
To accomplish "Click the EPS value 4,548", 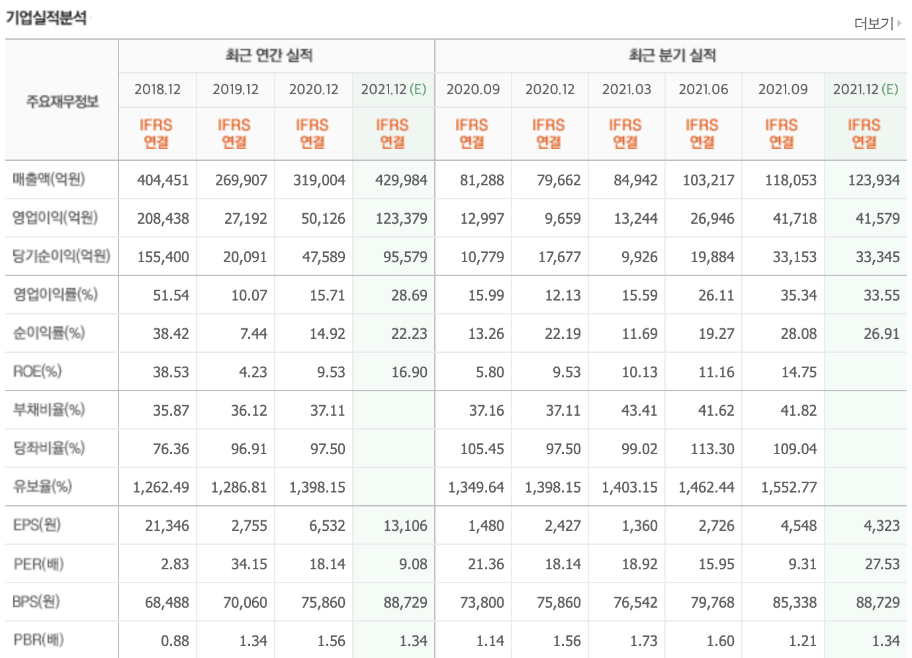I will pos(799,526).
